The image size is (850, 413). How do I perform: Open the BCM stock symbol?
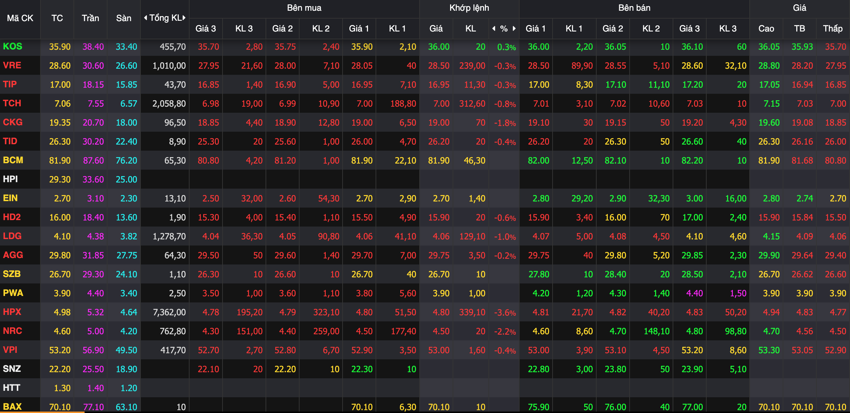pyautogui.click(x=13, y=160)
